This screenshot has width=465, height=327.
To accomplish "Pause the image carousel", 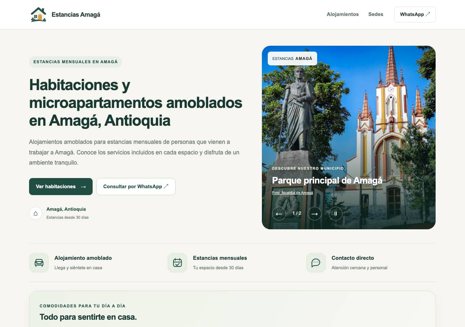I will [x=336, y=214].
